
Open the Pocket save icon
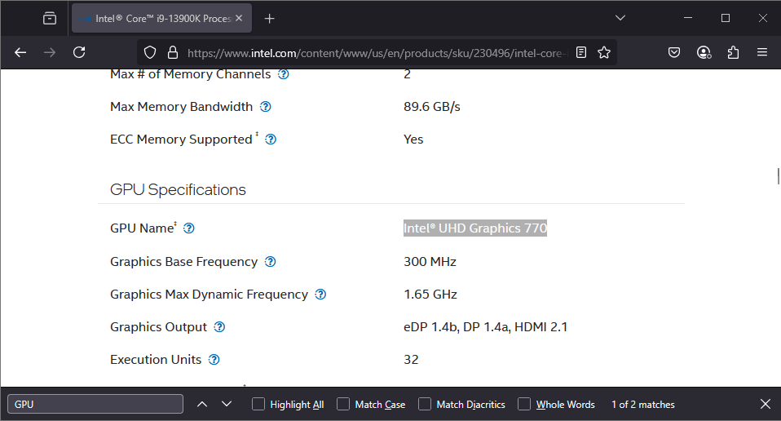(x=674, y=52)
